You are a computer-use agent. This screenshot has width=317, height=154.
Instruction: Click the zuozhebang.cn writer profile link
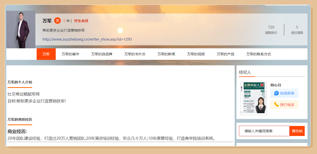[x=87, y=39]
